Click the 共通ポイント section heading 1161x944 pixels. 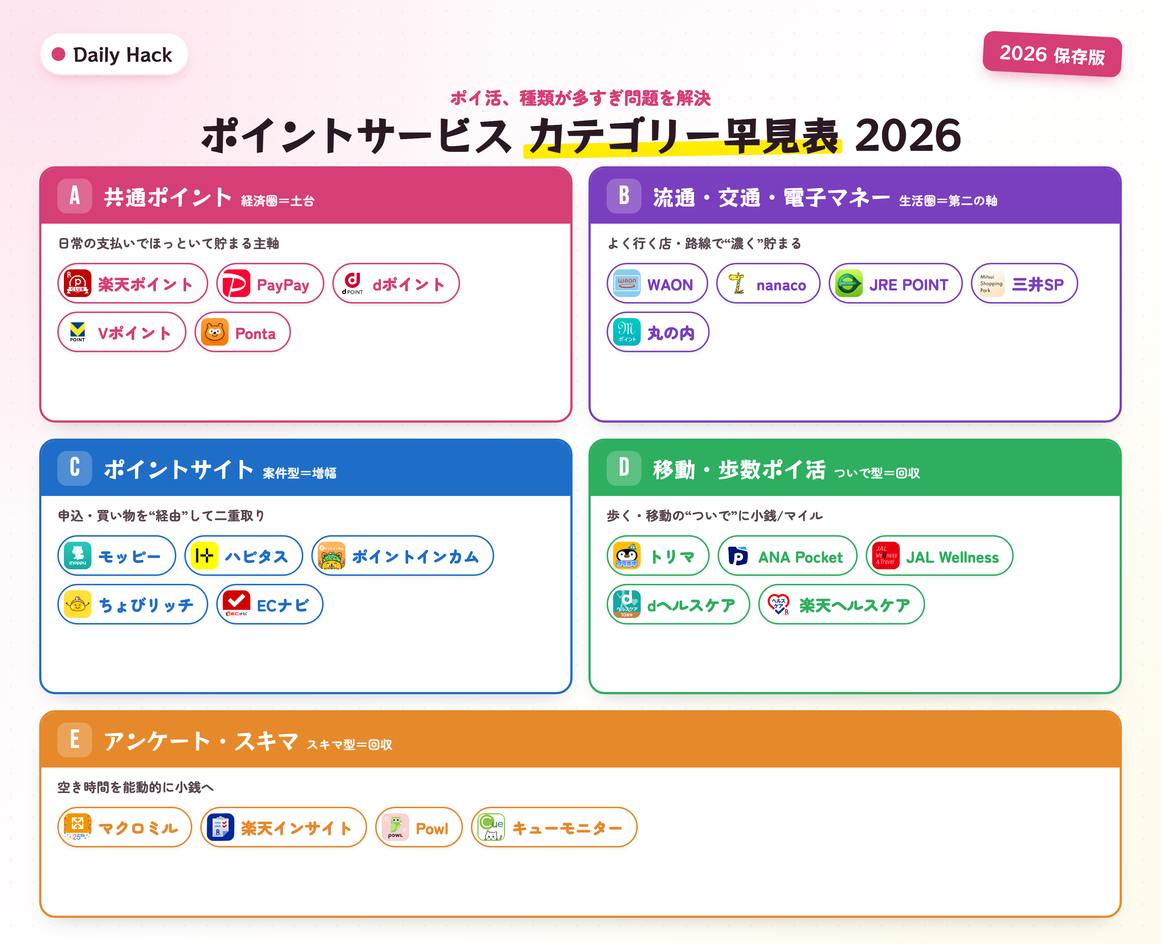coord(168,198)
